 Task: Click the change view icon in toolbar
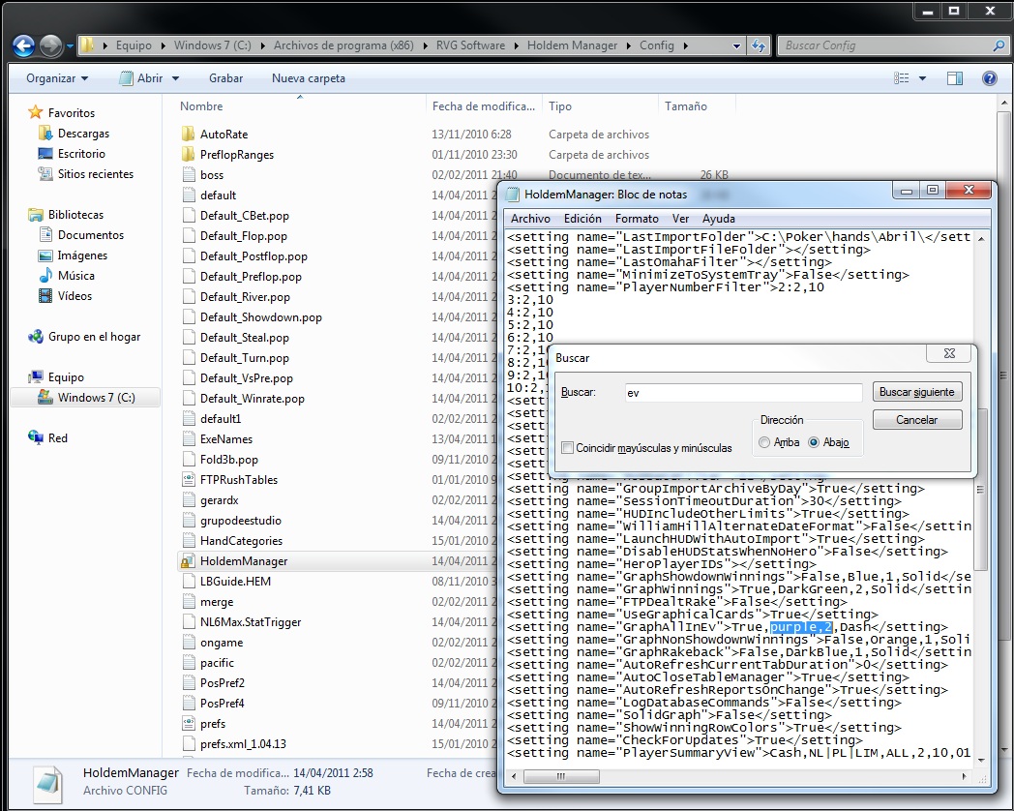(902, 78)
